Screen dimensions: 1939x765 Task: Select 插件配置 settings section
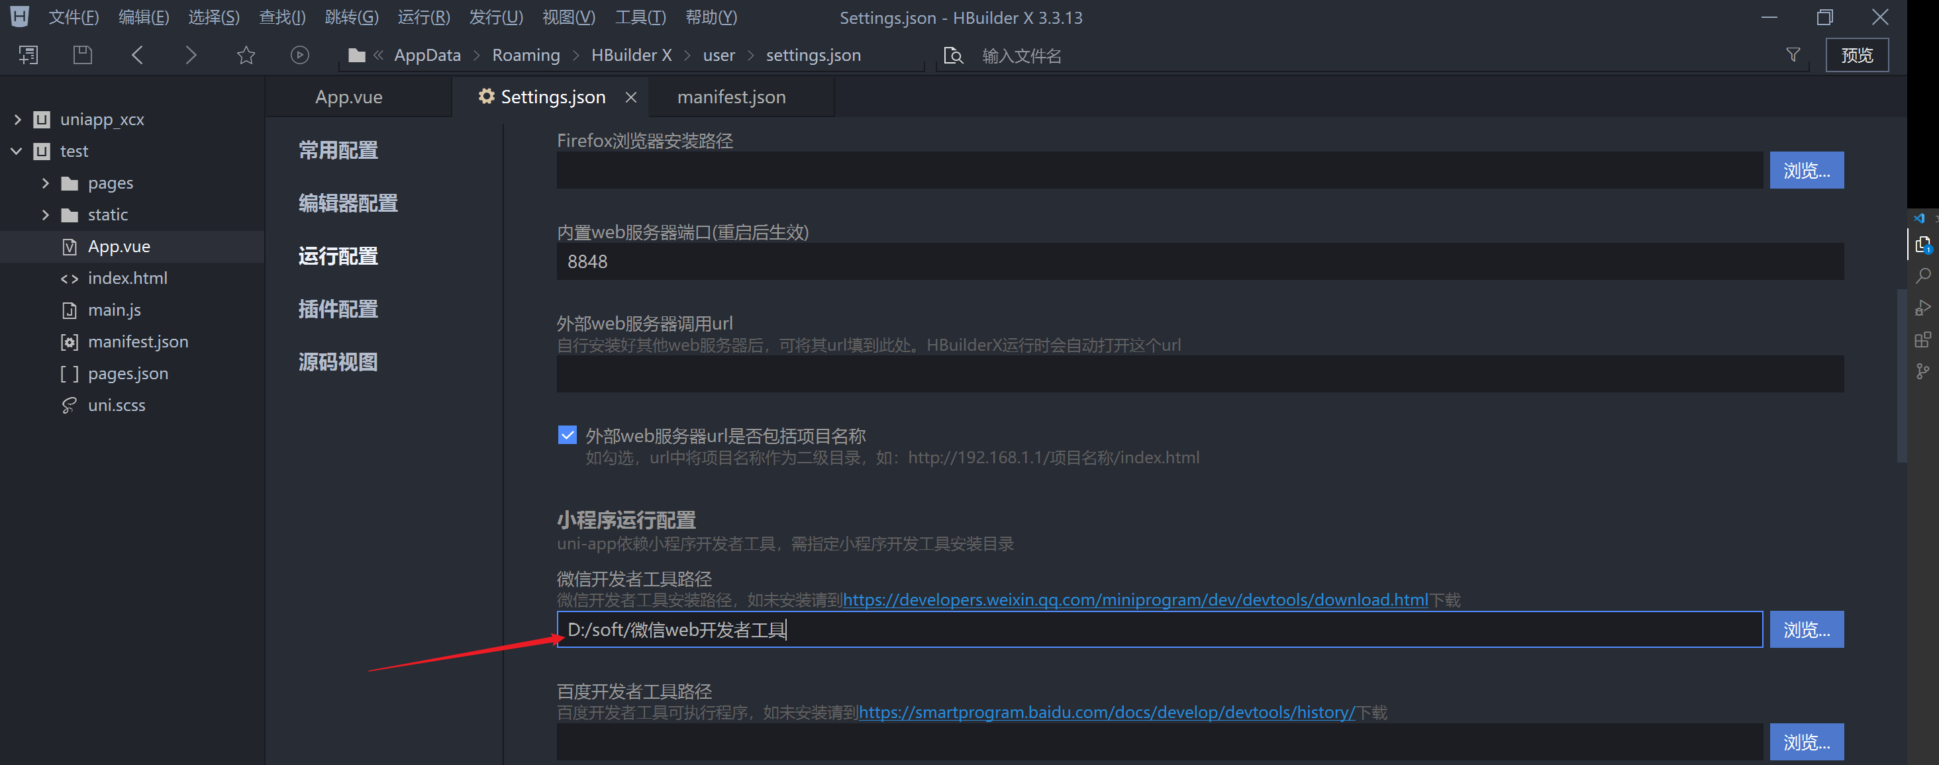click(338, 308)
